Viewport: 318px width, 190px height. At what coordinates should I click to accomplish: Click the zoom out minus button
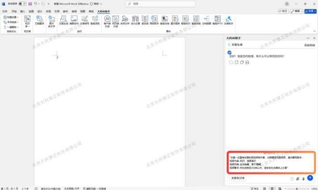286,189
